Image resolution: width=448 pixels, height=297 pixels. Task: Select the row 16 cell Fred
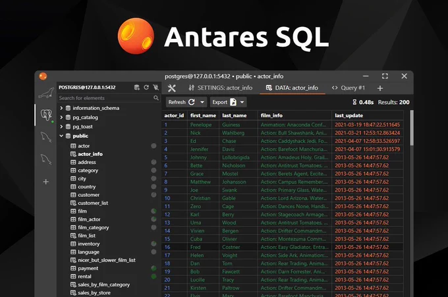pos(204,248)
